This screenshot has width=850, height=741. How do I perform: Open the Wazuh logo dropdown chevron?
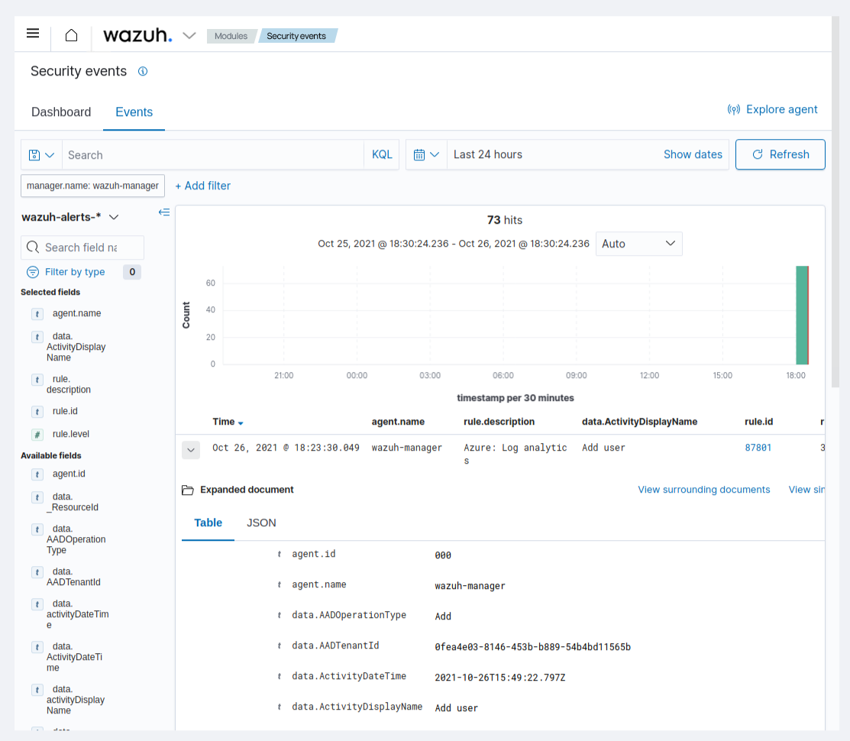pyautogui.click(x=189, y=36)
